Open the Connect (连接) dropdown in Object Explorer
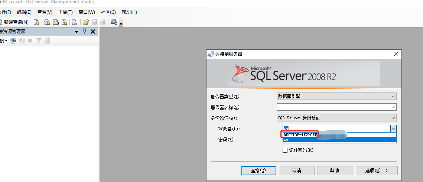The width and height of the screenshot is (423, 182). (3, 41)
